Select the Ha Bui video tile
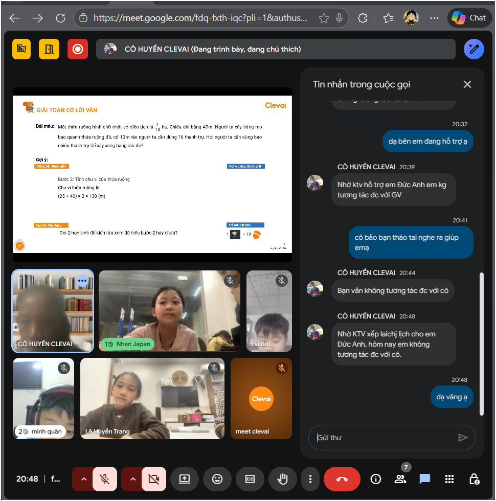 pos(269,311)
